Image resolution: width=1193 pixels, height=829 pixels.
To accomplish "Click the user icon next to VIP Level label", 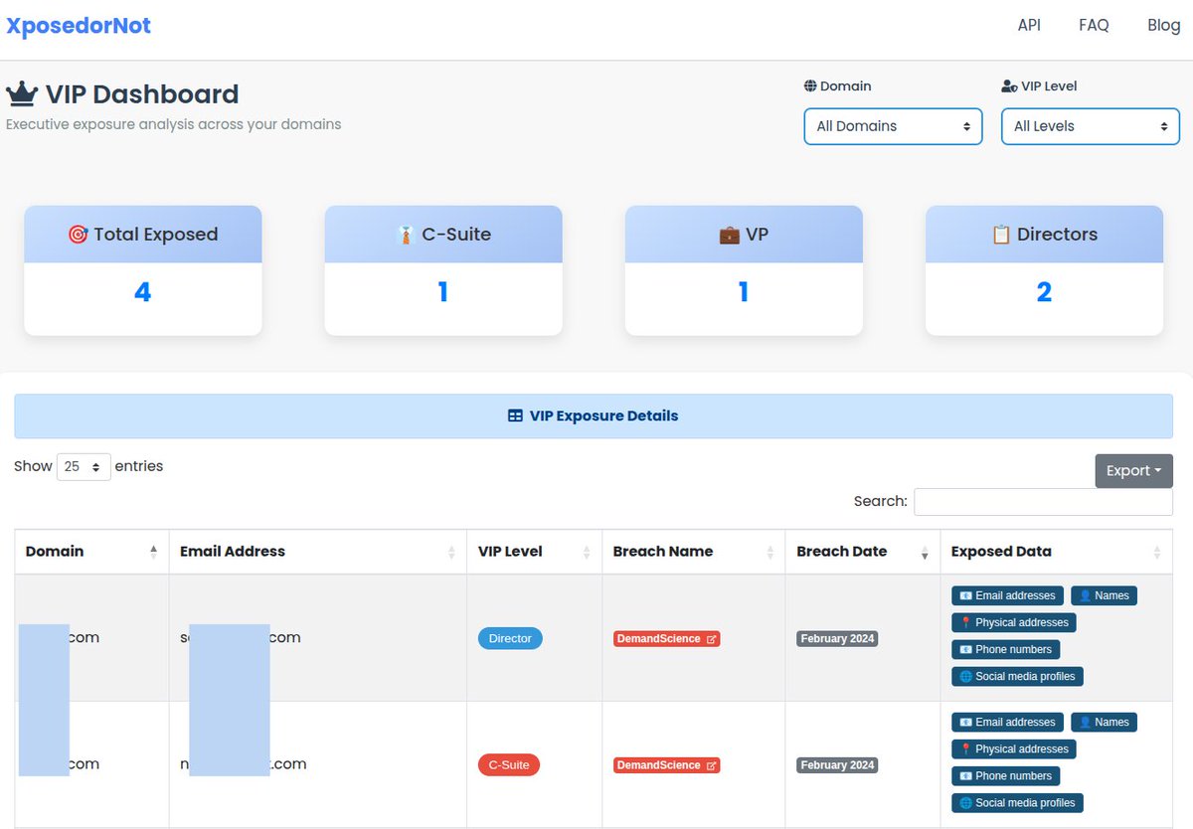I will tap(1009, 86).
